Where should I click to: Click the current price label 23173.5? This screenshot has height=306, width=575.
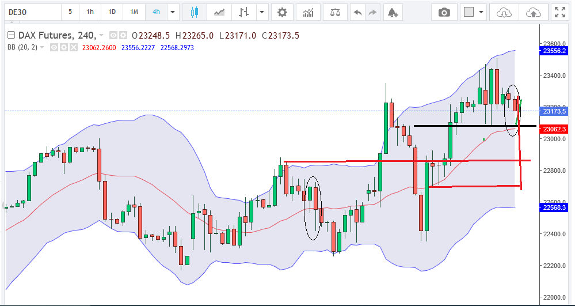[553, 111]
